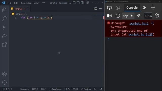The height and width of the screenshot is (91, 162).
Task: Open the feedback icon in status bar
Action: [x=95, y=89]
